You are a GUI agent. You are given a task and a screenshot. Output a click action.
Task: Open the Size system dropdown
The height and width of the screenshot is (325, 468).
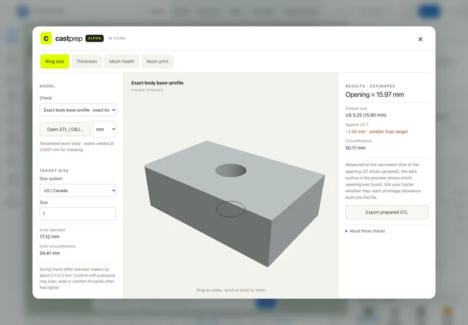(x=78, y=190)
